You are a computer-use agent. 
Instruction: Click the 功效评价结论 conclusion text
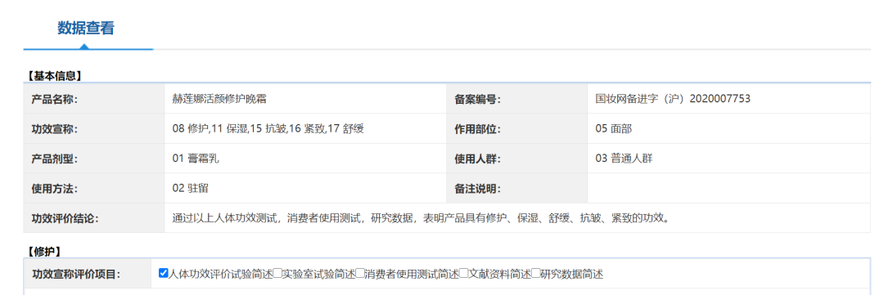point(421,218)
